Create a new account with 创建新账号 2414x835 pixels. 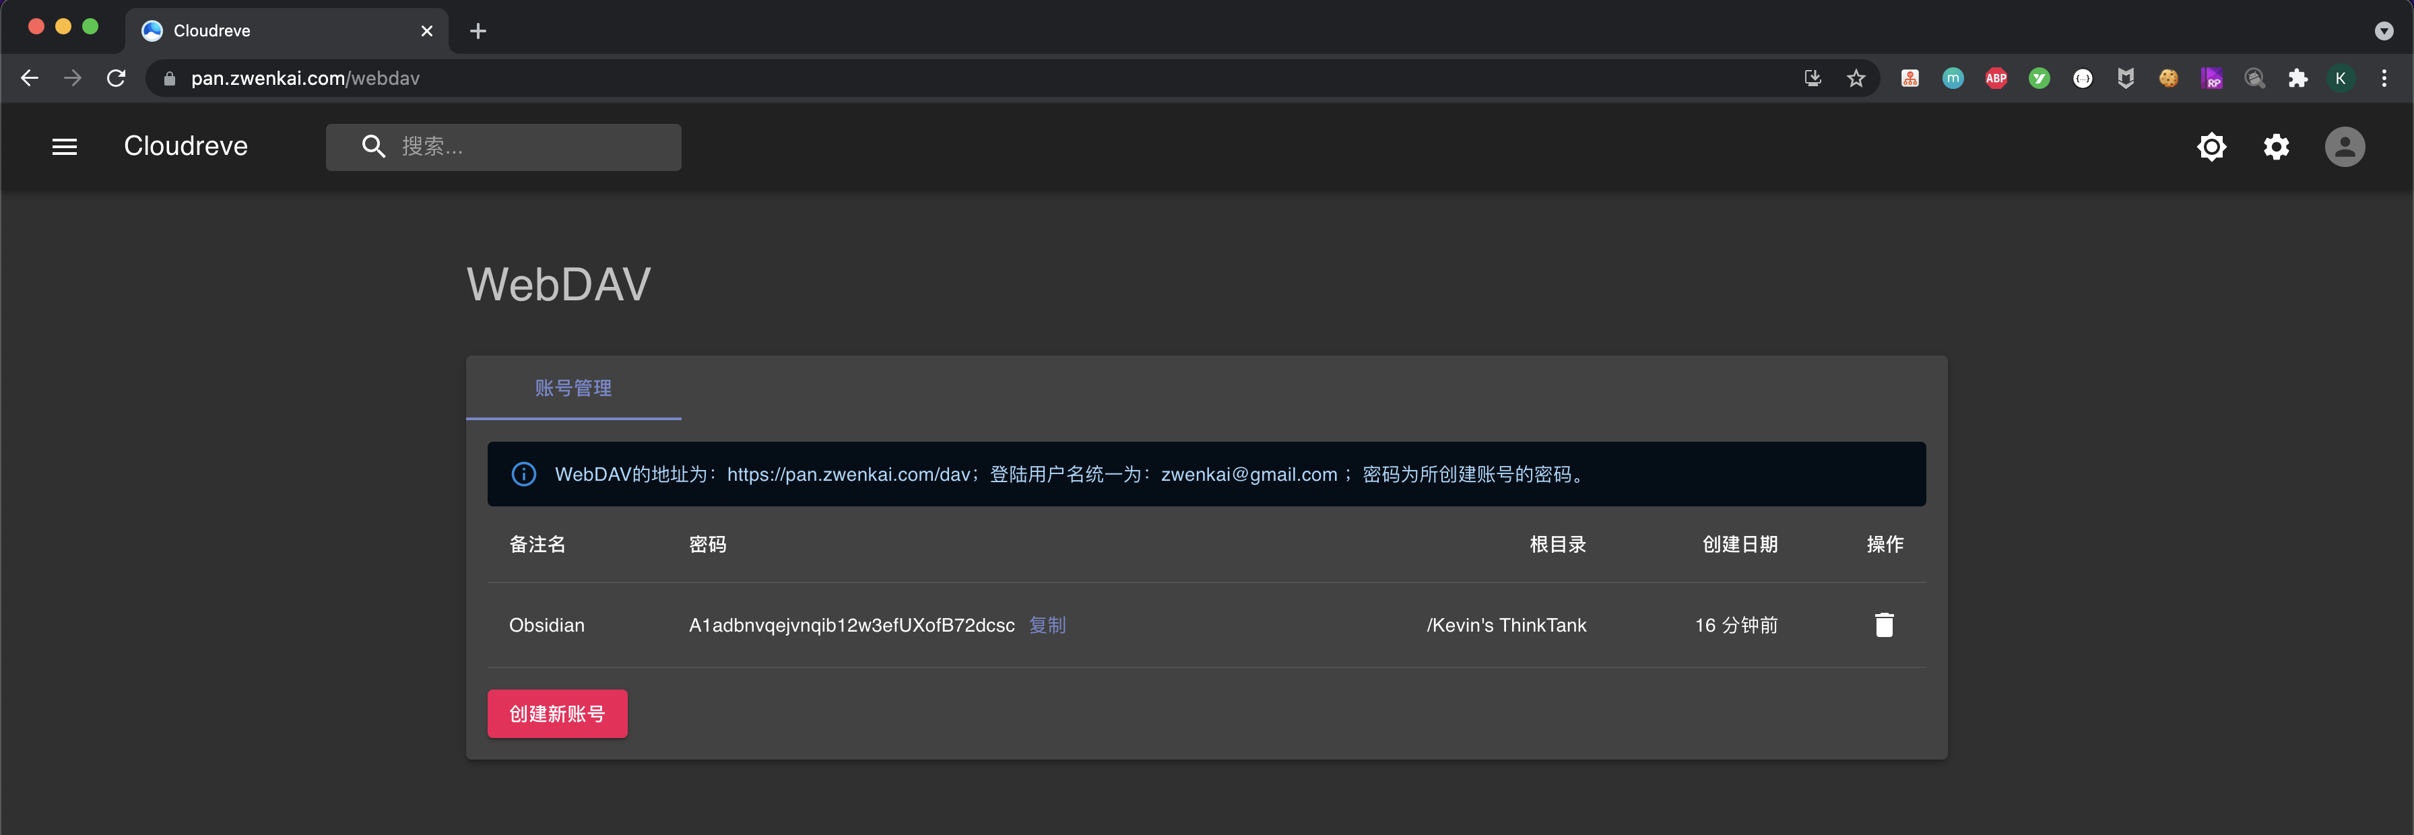pyautogui.click(x=558, y=714)
